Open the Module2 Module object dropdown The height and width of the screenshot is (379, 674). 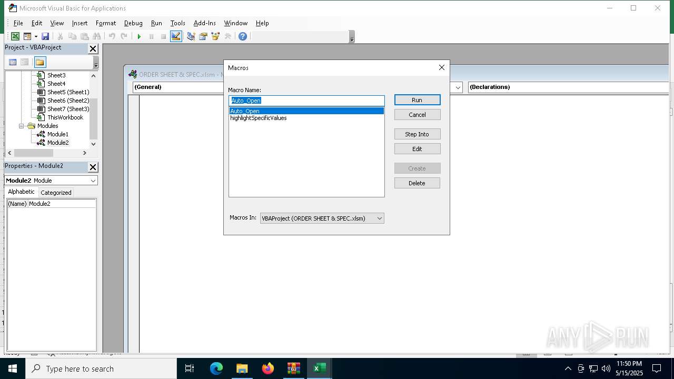point(93,181)
